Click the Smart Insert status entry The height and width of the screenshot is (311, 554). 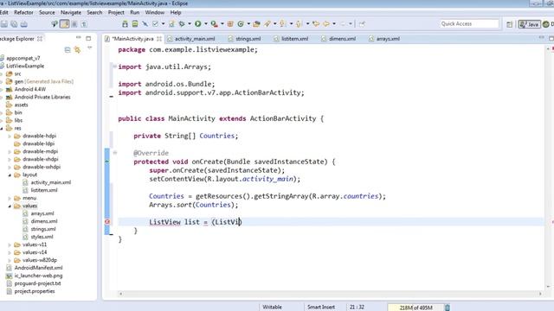tap(321, 308)
